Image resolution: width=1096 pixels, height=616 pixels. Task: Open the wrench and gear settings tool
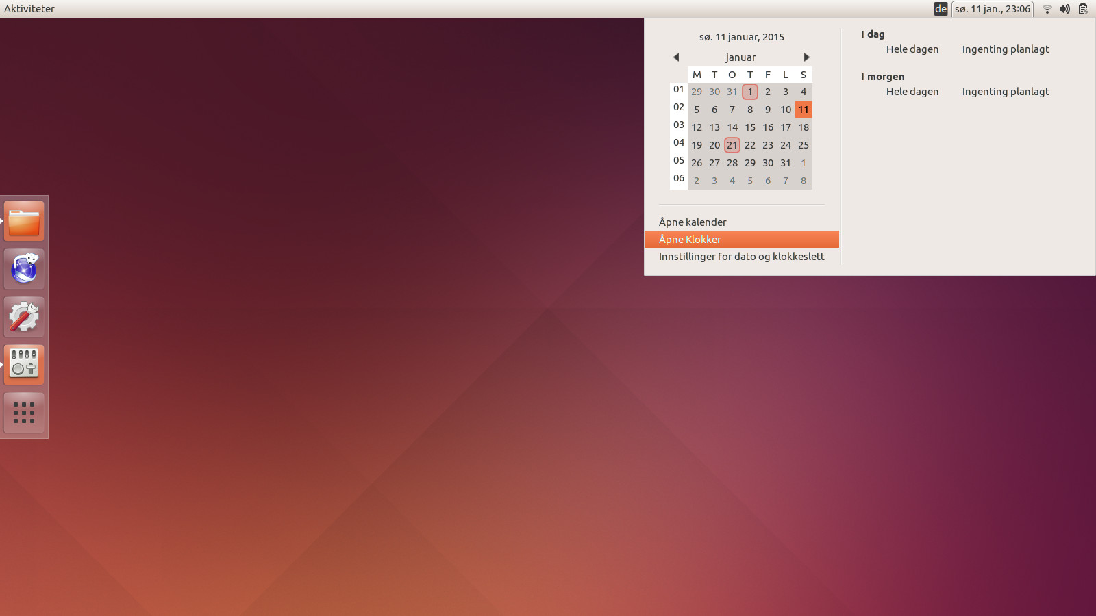click(24, 317)
